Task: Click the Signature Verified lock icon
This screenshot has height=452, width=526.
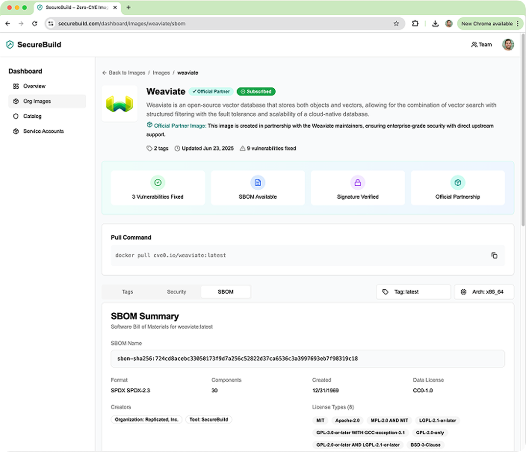Action: click(358, 183)
